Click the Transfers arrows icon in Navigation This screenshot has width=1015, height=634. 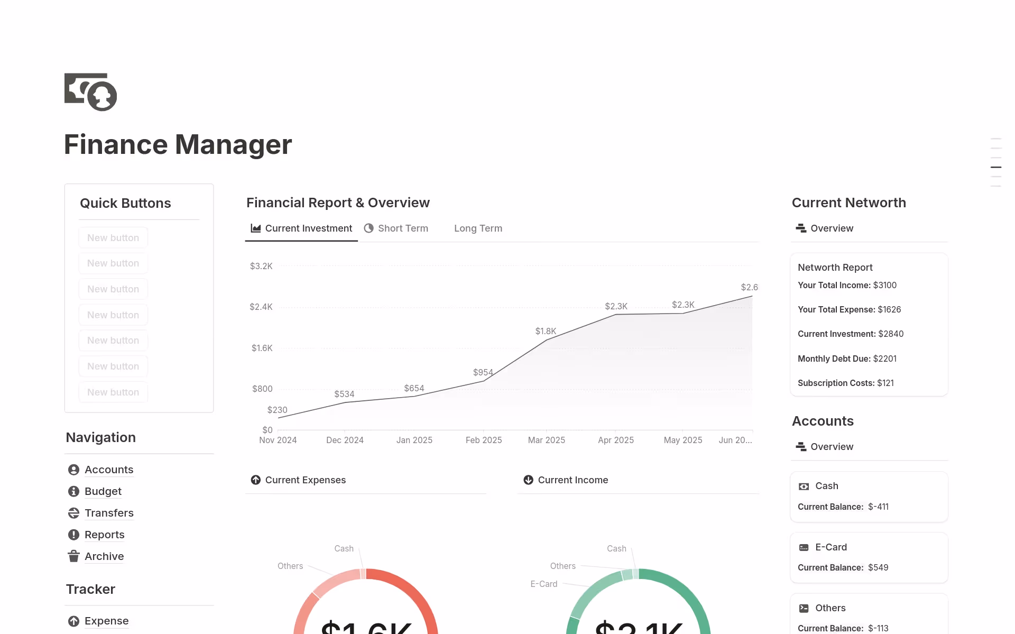(73, 513)
